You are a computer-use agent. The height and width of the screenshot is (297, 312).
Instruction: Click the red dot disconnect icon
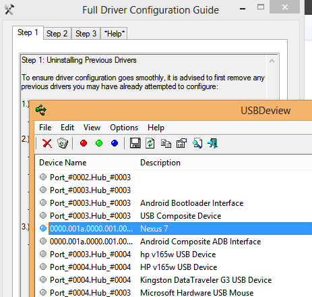84,143
